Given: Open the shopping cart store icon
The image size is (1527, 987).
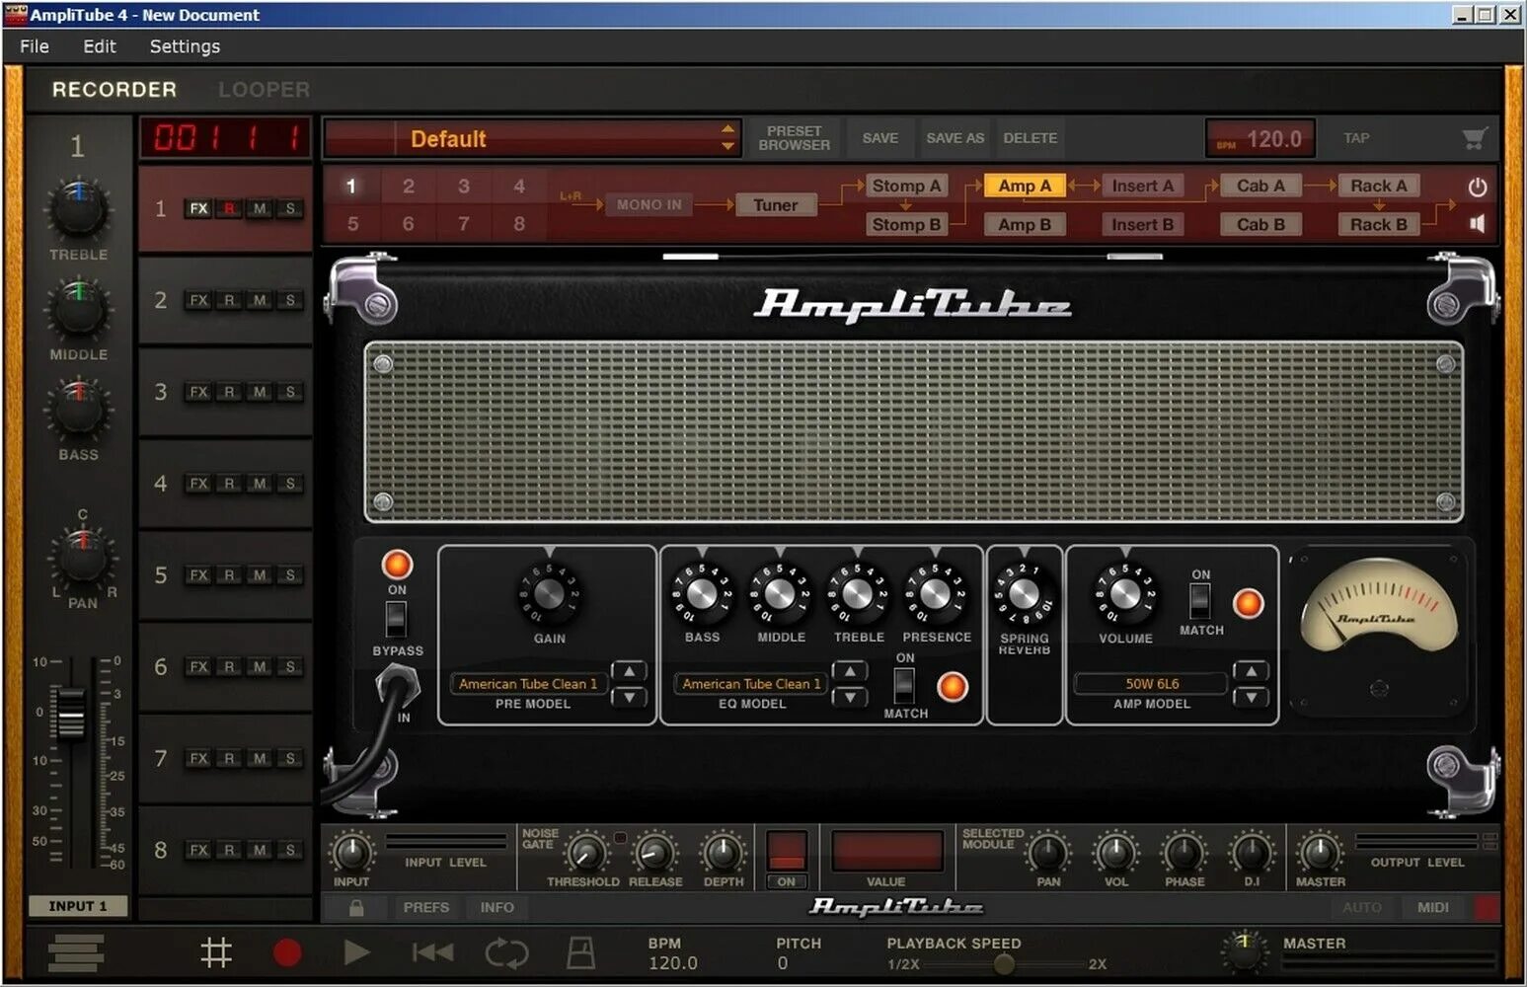Looking at the screenshot, I should pos(1475,139).
